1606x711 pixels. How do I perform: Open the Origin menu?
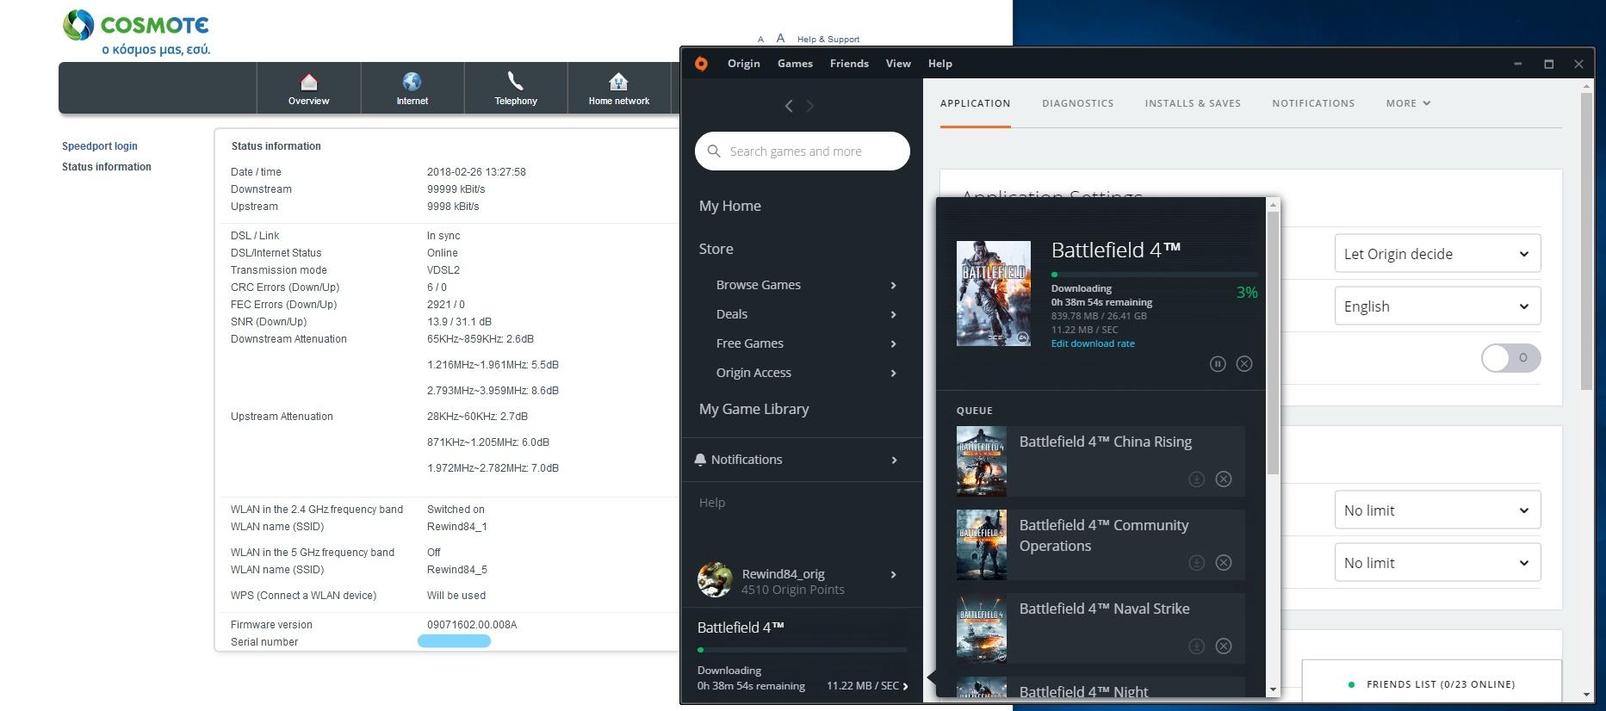743,64
